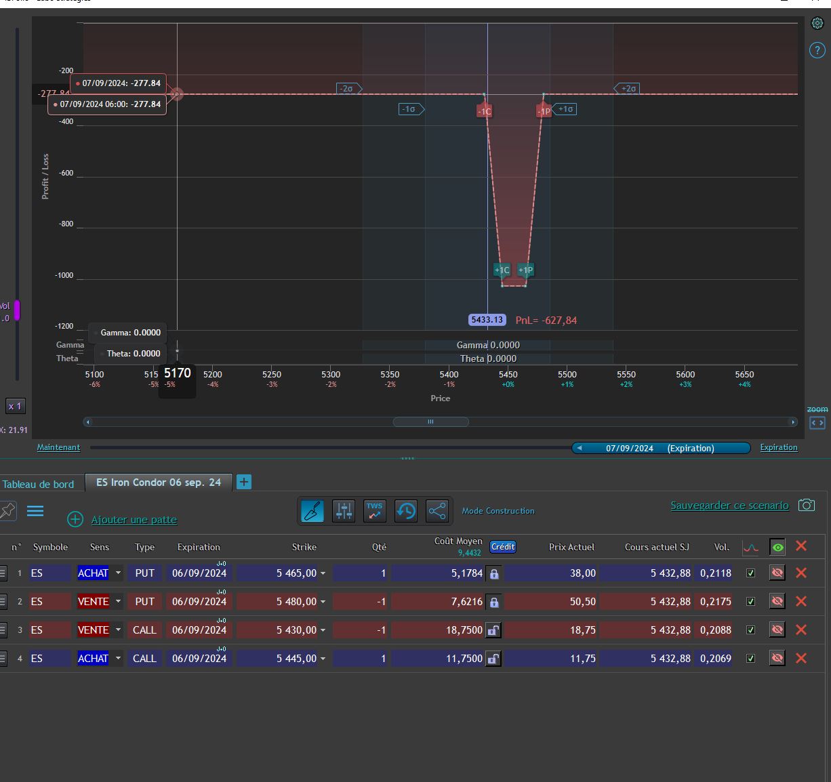The width and height of the screenshot is (831, 782).
Task: Click the Maintenant link
Action: (58, 447)
